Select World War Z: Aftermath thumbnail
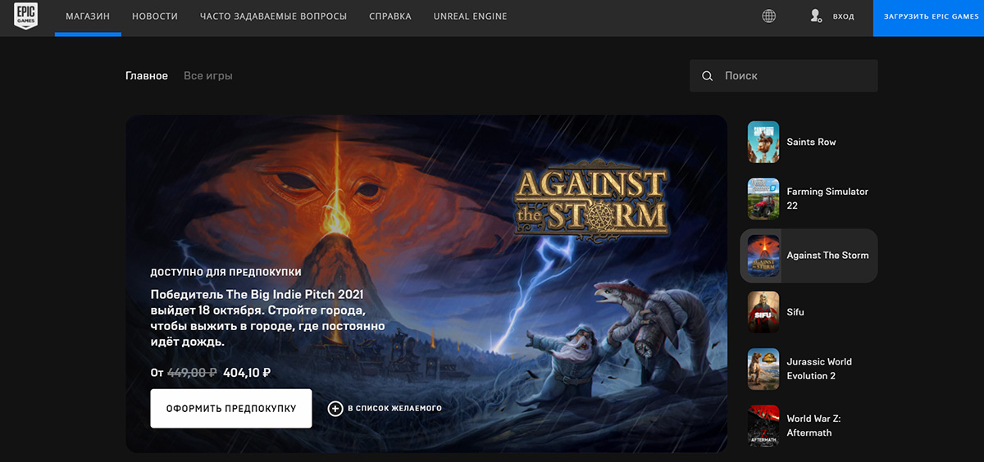 tap(763, 425)
